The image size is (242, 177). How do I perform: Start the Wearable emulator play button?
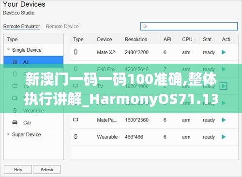[x=224, y=137]
